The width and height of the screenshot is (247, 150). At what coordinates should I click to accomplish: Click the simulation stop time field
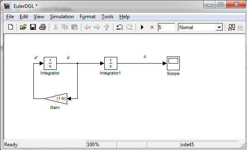click(x=166, y=27)
